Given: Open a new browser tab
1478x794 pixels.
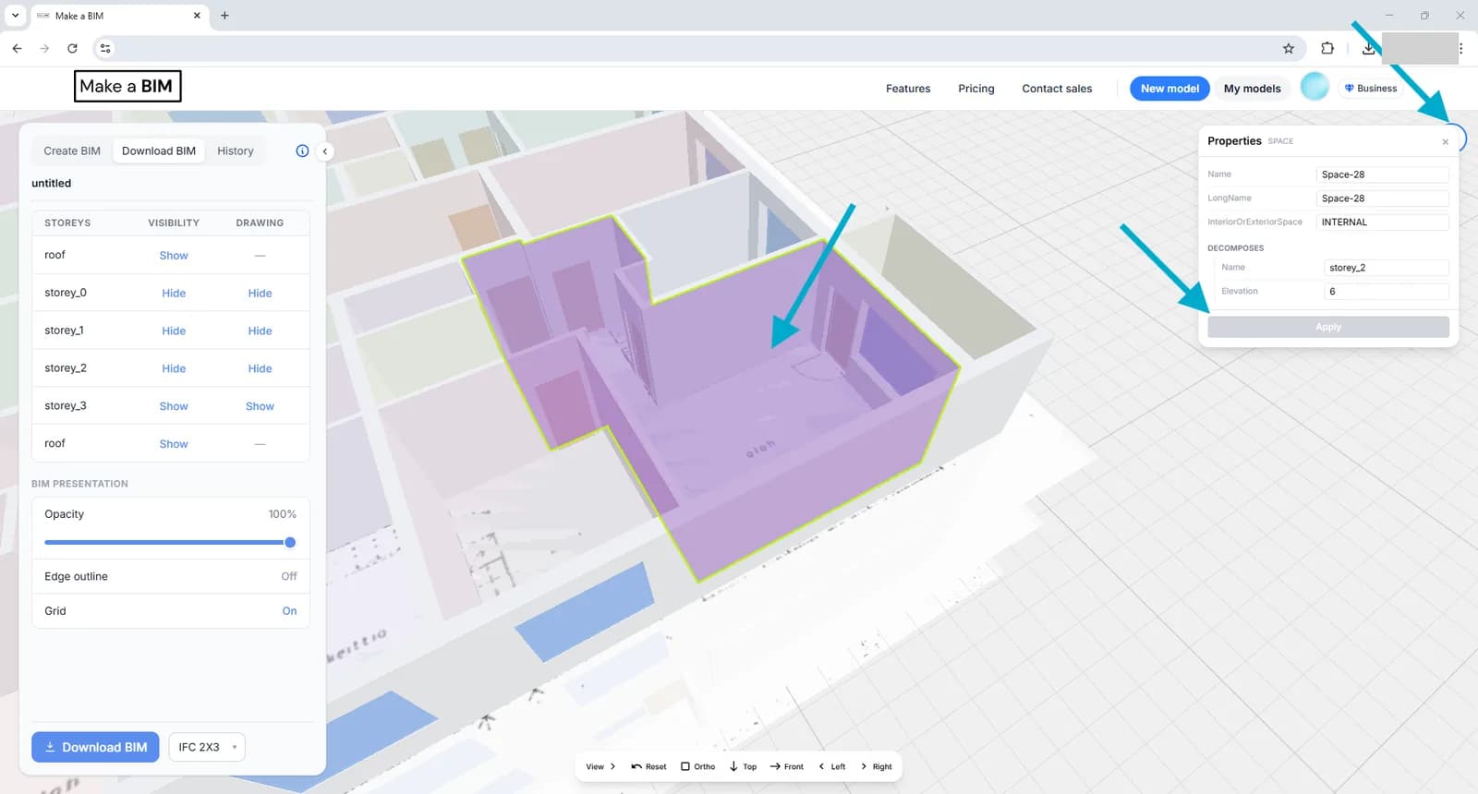Looking at the screenshot, I should pos(224,15).
